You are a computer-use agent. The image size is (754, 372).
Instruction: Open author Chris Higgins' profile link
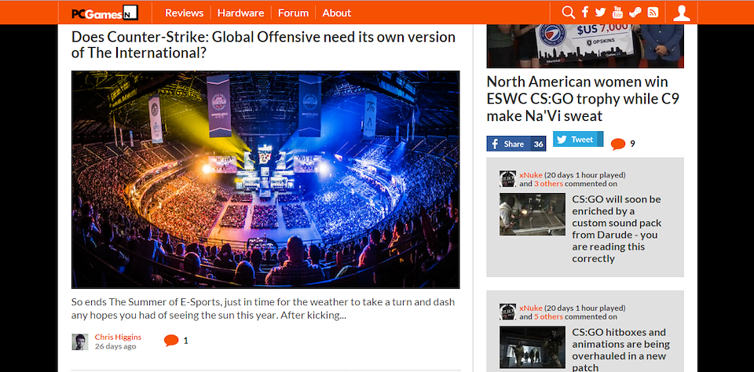118,337
